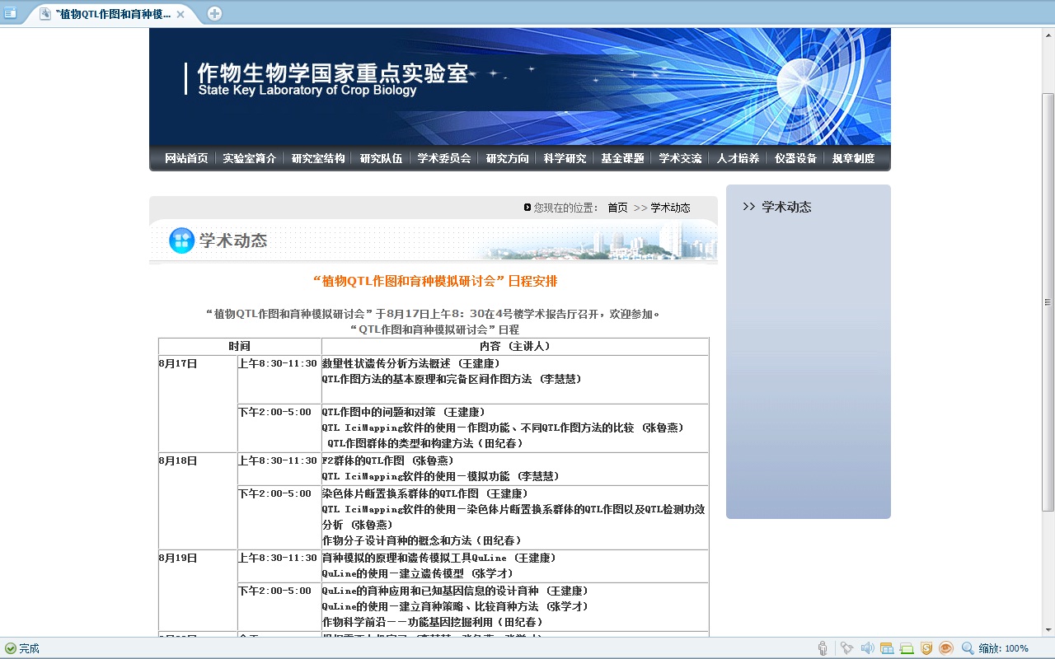The image size is (1055, 659).
Task: Click the speaker sound icon in status bar
Action: pyautogui.click(x=867, y=648)
